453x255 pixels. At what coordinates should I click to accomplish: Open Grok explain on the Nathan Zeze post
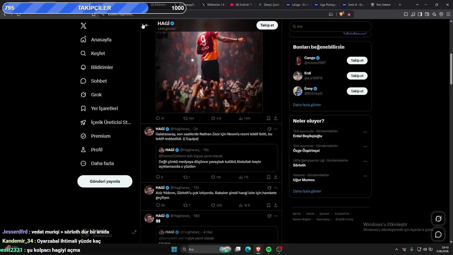pyautogui.click(x=269, y=129)
